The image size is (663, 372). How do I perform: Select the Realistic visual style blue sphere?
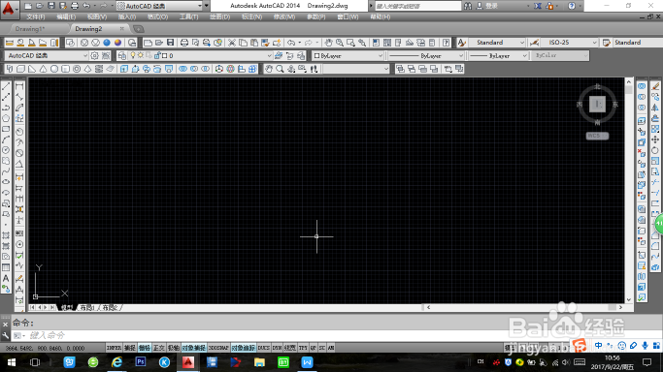[x=107, y=43]
